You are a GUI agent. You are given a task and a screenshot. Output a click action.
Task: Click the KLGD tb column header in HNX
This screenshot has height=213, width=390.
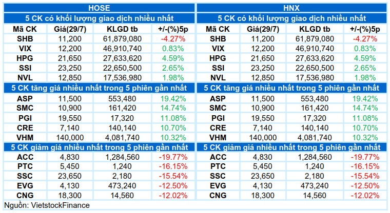point(315,29)
